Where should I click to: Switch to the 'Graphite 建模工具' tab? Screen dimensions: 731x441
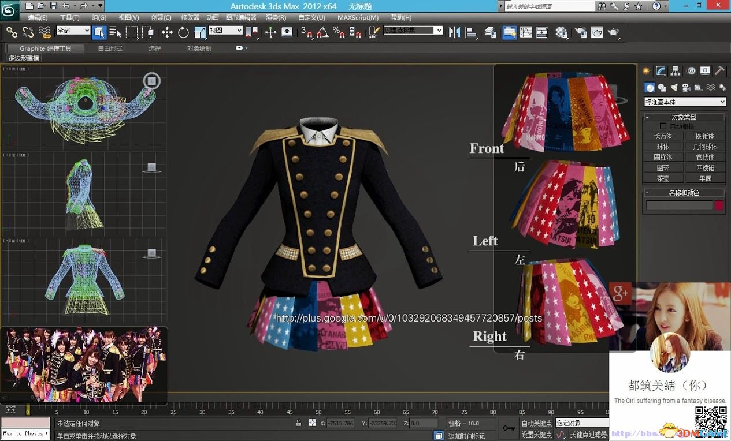(46, 48)
